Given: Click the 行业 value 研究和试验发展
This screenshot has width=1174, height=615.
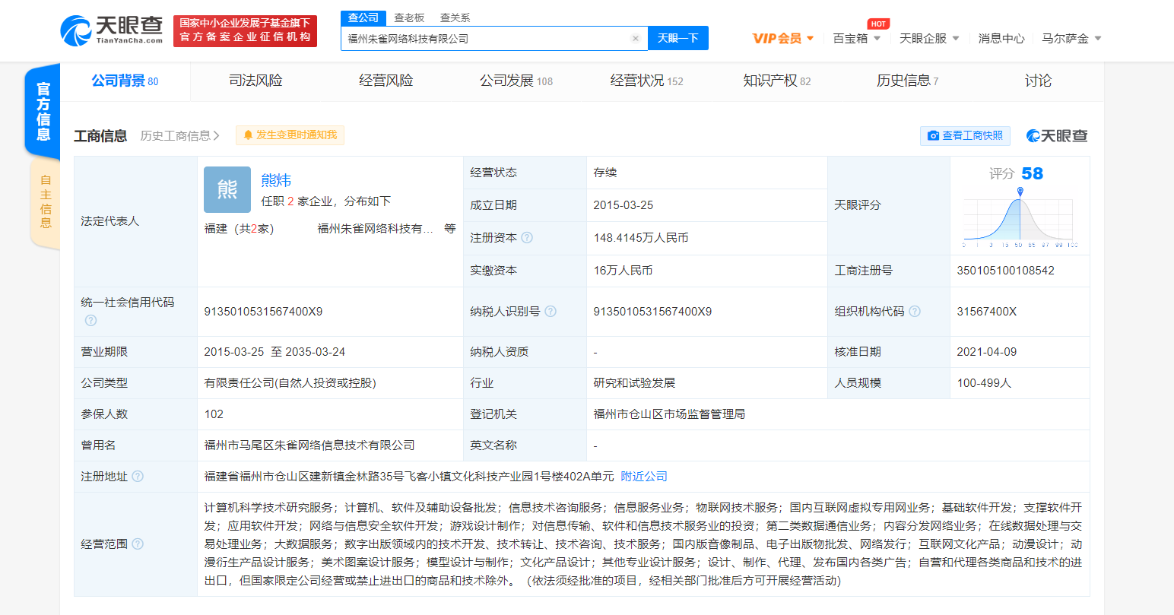Looking at the screenshot, I should [x=634, y=383].
